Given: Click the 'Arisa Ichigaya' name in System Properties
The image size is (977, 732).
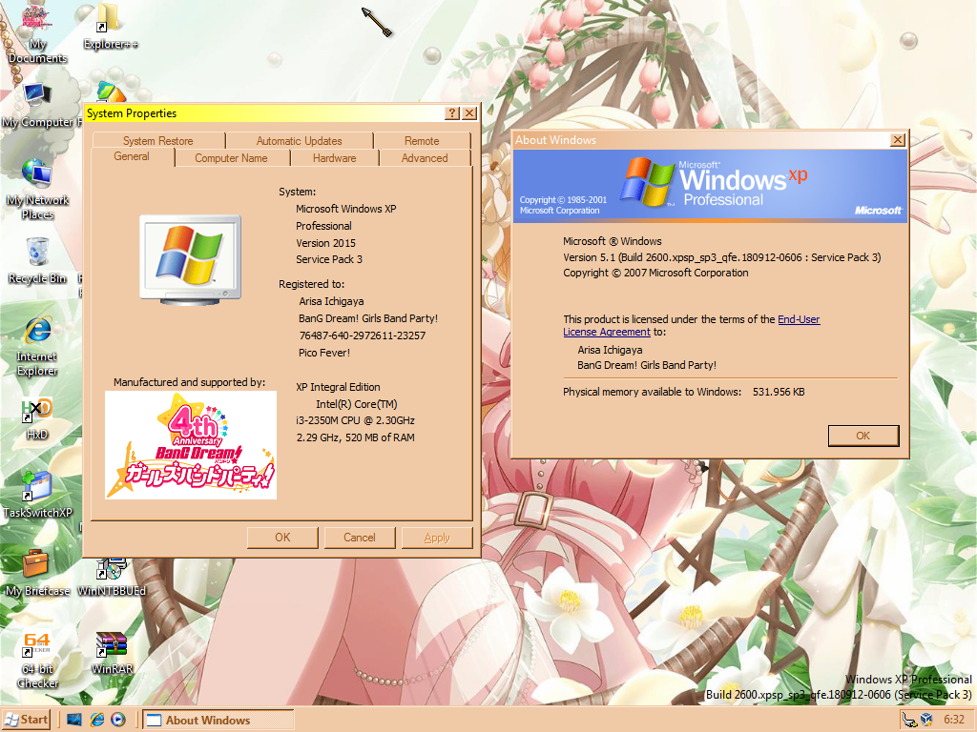Looking at the screenshot, I should (331, 301).
